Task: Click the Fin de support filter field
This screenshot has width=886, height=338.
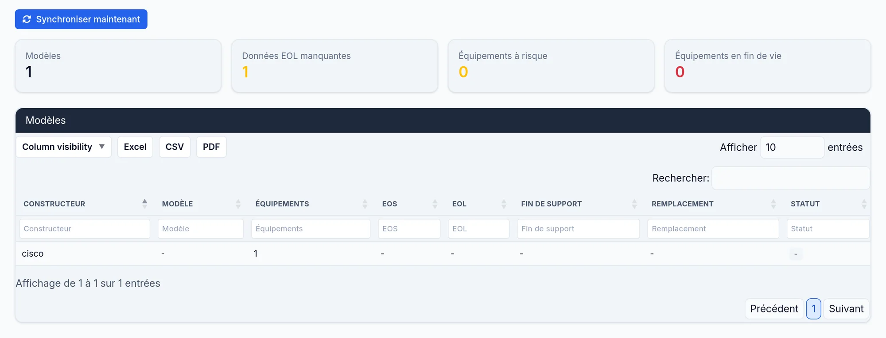Action: tap(579, 229)
